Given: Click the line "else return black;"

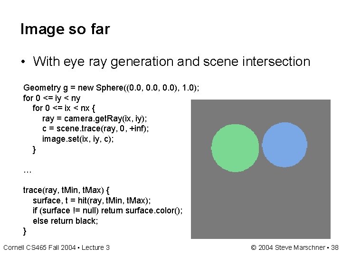Looking at the screenshot, I should [x=66, y=221].
